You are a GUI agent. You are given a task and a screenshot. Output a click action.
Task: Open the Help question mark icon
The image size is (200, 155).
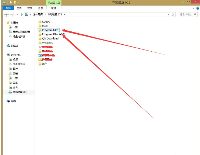(198, 8)
